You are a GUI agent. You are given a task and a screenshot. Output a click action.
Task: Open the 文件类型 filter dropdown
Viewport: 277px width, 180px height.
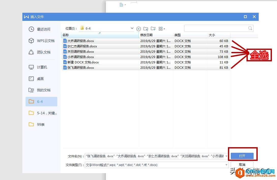click(226, 165)
